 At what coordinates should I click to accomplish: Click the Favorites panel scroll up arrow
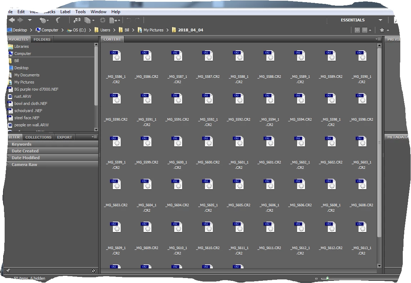click(96, 45)
